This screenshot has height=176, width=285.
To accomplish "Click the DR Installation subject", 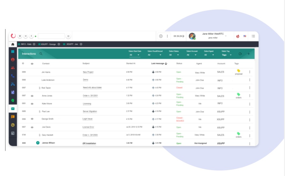I will [89, 143].
